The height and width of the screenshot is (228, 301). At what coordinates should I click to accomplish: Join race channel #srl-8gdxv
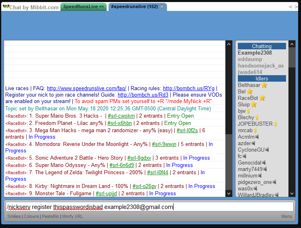[139, 158]
